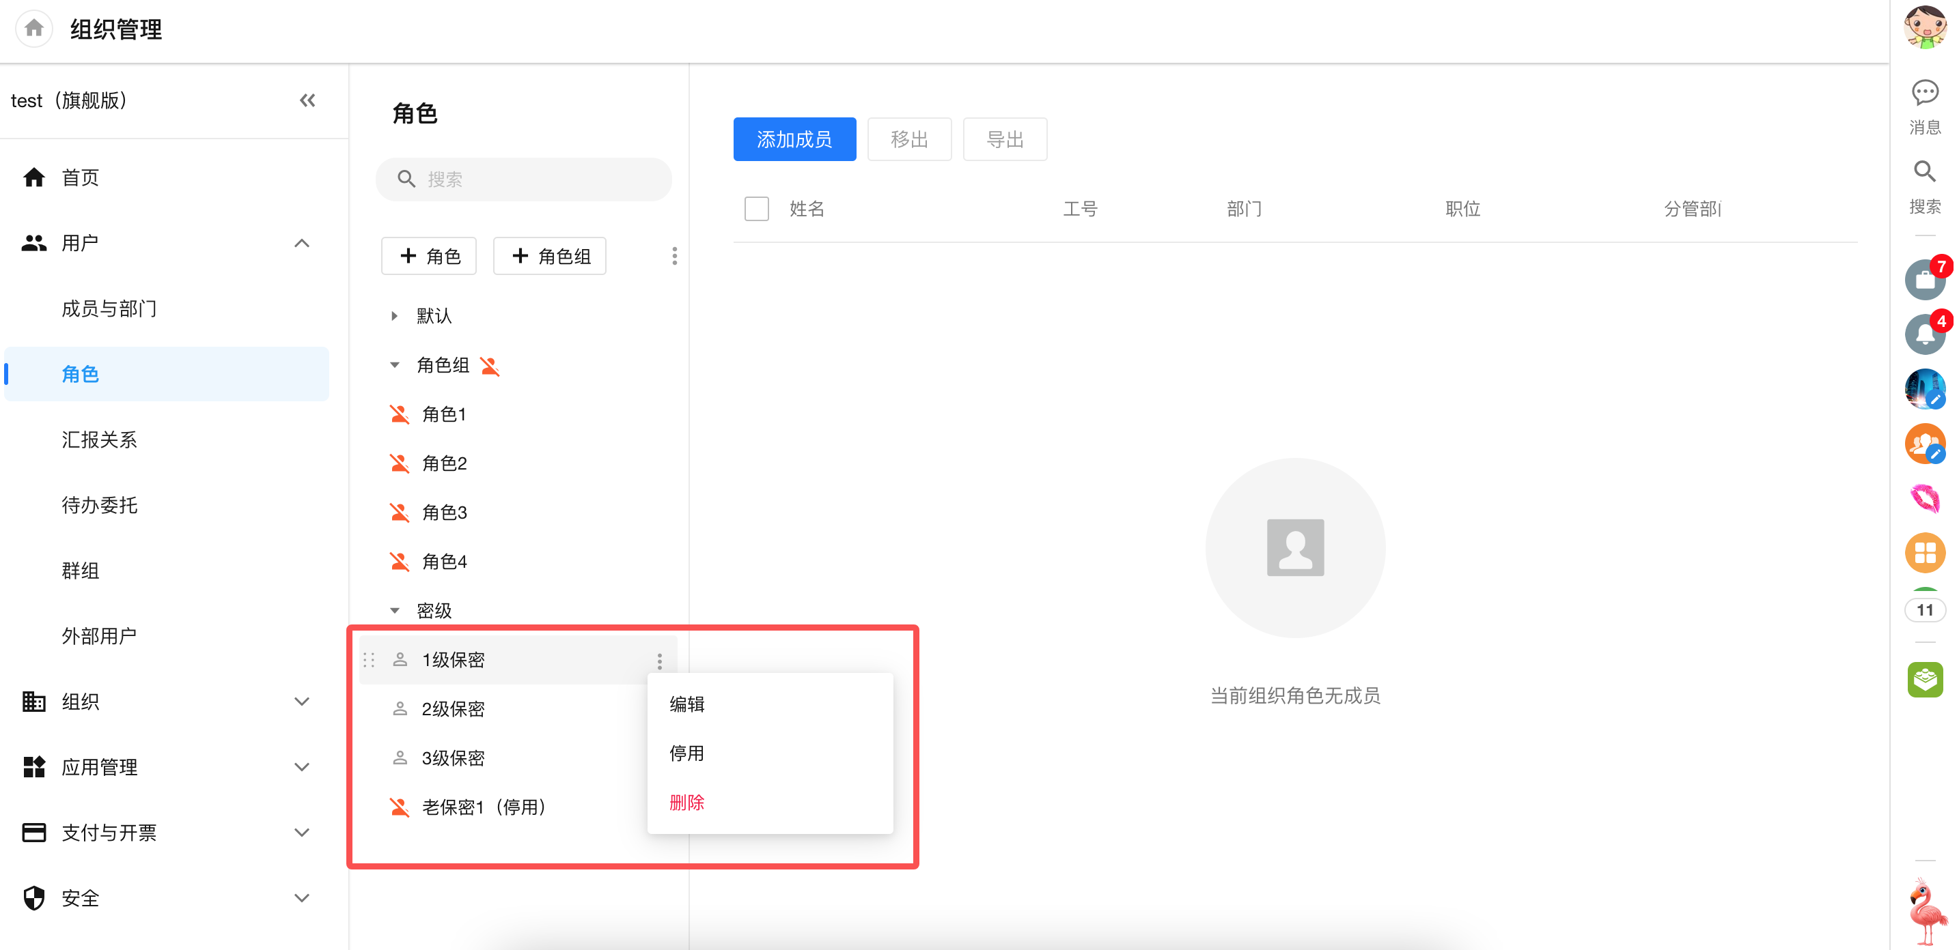This screenshot has width=1959, height=950.
Task: Click the home icon in header
Action: 33,29
